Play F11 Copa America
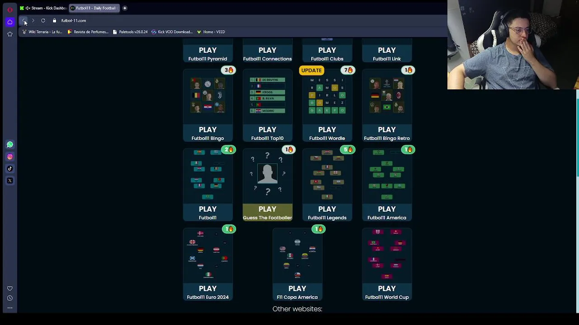 [297, 292]
